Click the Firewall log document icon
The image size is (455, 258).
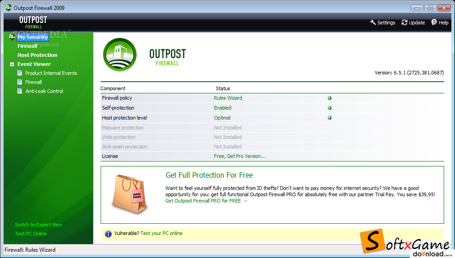coord(20,82)
